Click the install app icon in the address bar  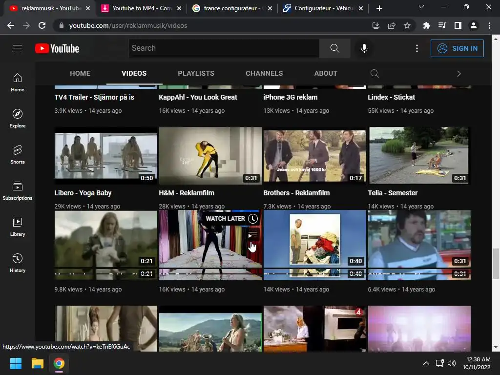(x=376, y=25)
